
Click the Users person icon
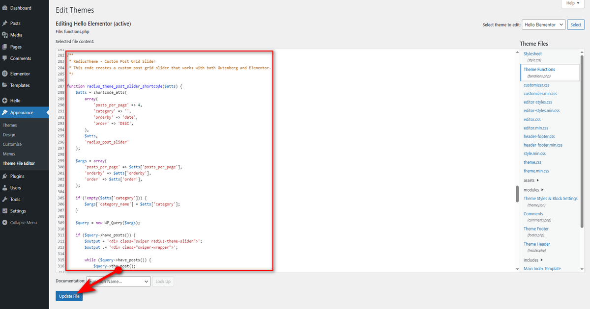5,188
